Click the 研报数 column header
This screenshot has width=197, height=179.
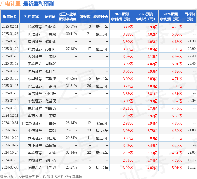pyautogui.click(x=85, y=16)
